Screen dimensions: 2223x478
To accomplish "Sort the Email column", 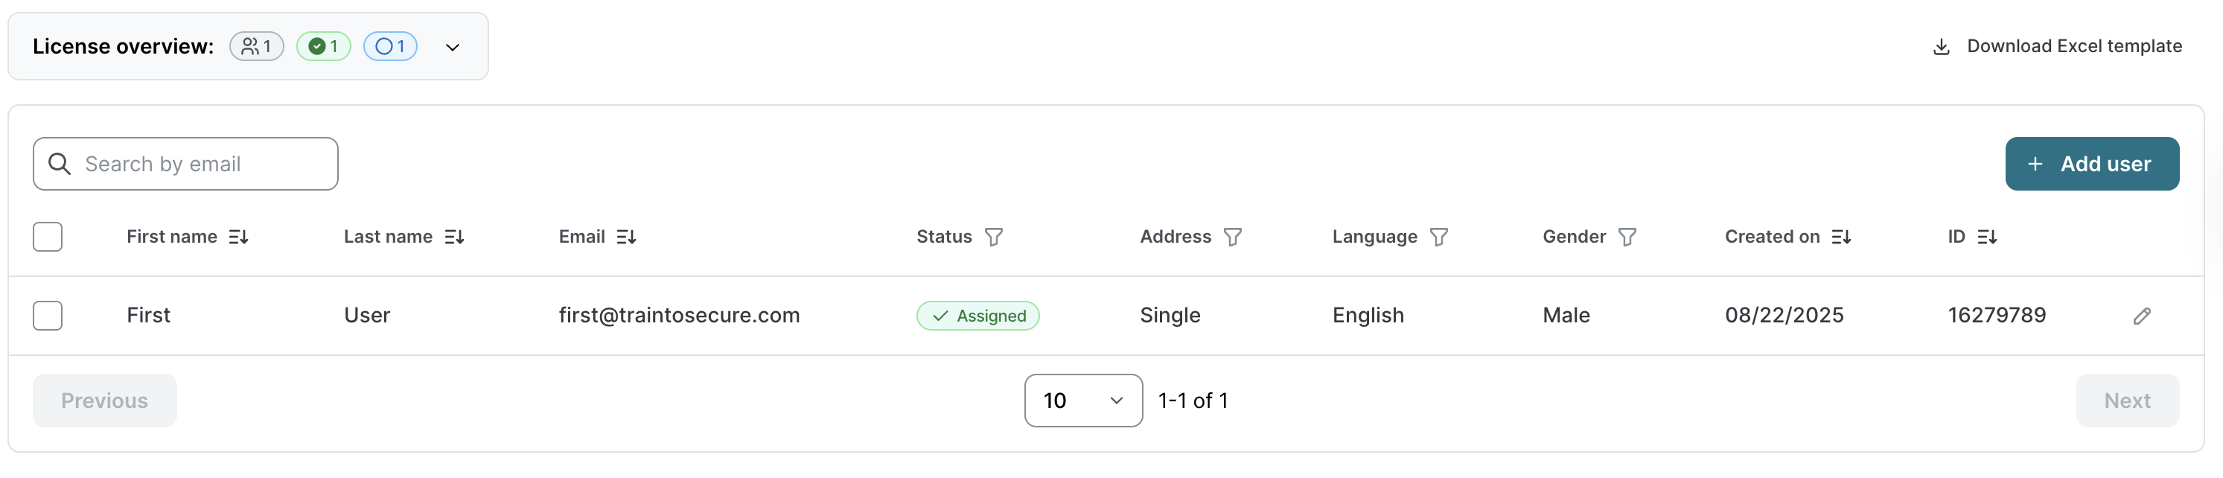I will pyautogui.click(x=627, y=237).
